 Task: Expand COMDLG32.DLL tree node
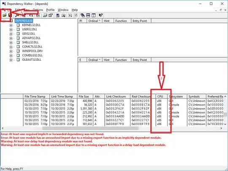[11, 56]
